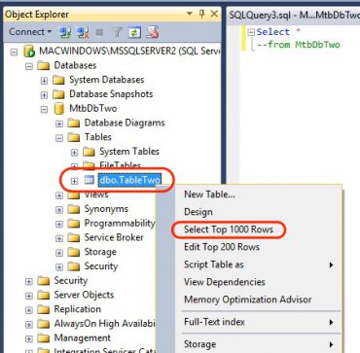Click the Database Snapshots folder icon
Screen dimensions: 360x353
[58, 94]
